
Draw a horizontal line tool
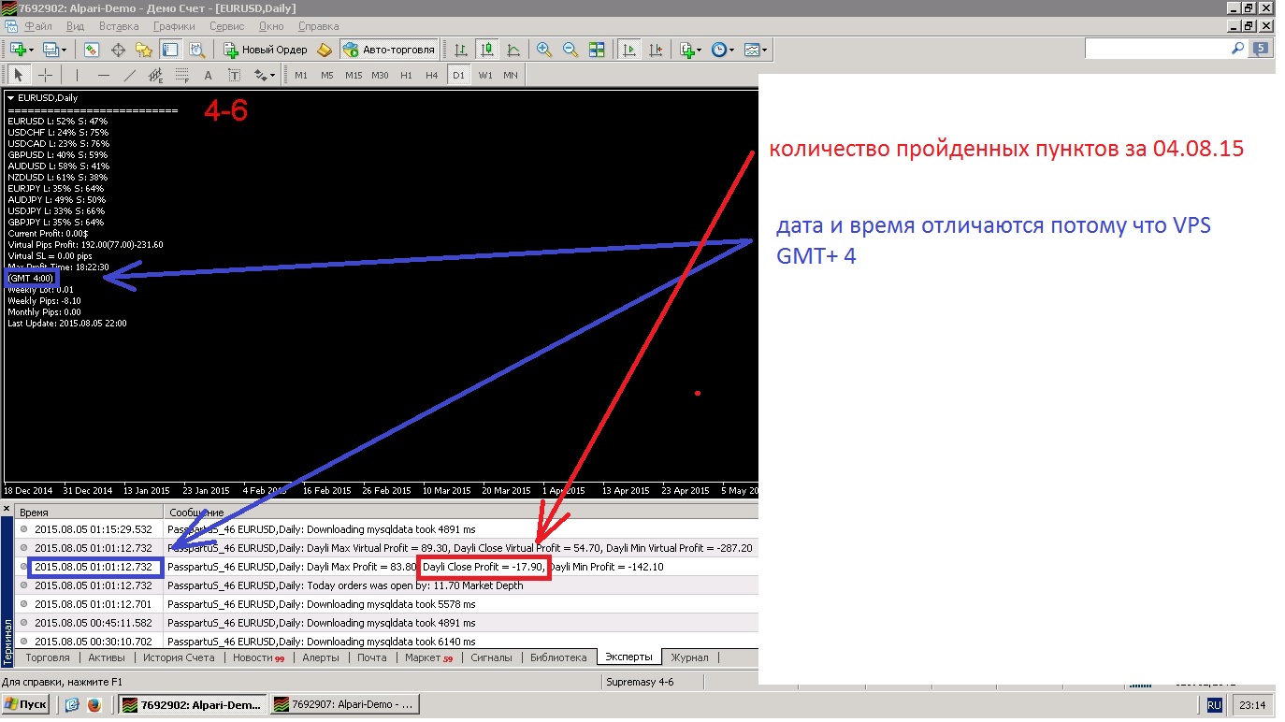pos(103,75)
